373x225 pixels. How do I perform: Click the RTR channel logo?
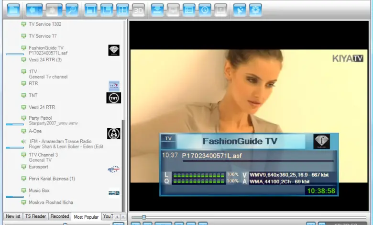click(114, 86)
